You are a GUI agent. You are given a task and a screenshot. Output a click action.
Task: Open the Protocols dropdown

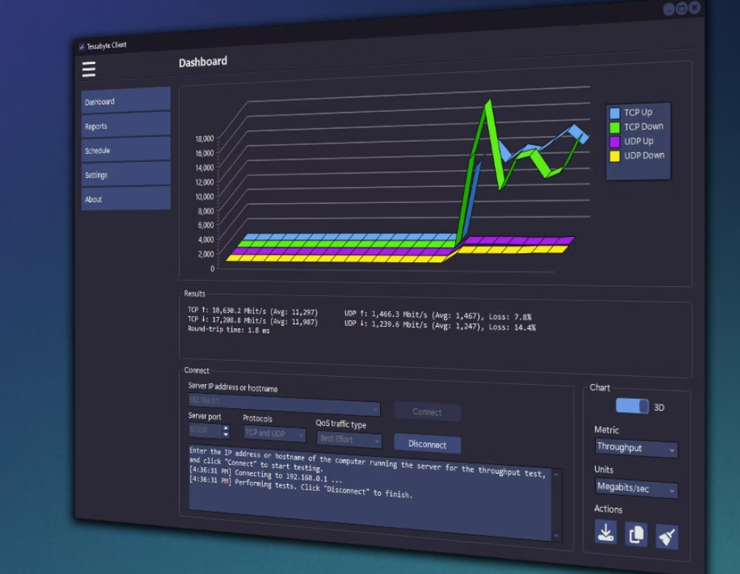pyautogui.click(x=275, y=434)
